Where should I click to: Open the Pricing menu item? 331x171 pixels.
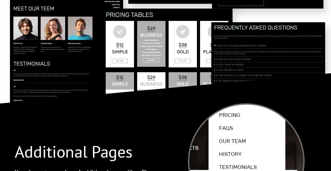pyautogui.click(x=229, y=115)
